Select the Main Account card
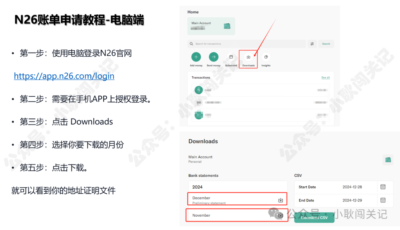The height and width of the screenshot is (230, 400). click(x=211, y=26)
